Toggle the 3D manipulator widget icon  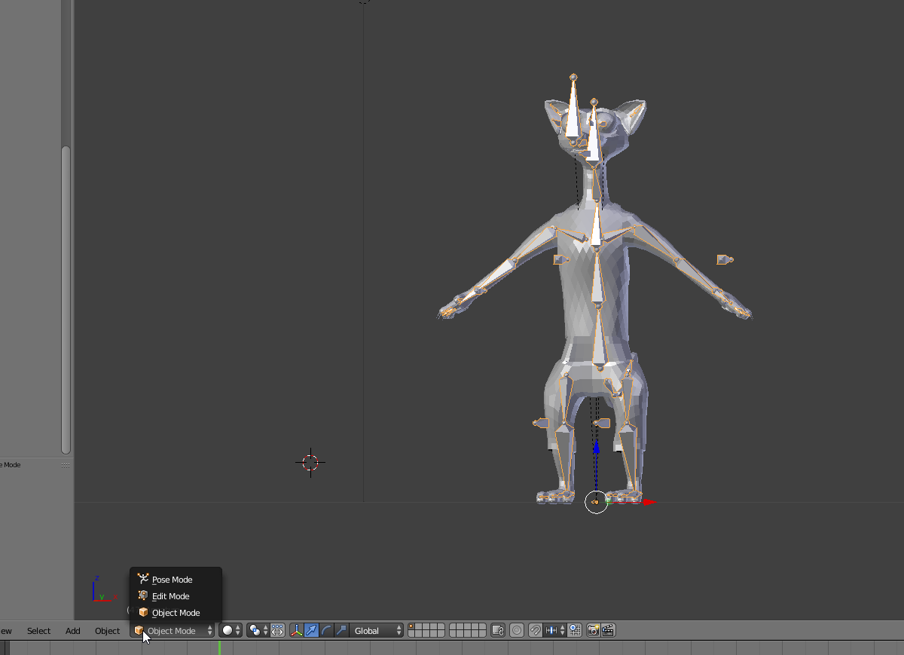[x=296, y=631]
